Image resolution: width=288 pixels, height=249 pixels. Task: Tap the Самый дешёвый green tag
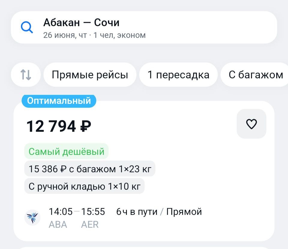point(66,151)
